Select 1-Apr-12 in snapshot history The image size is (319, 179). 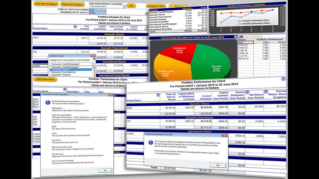pos(243,50)
